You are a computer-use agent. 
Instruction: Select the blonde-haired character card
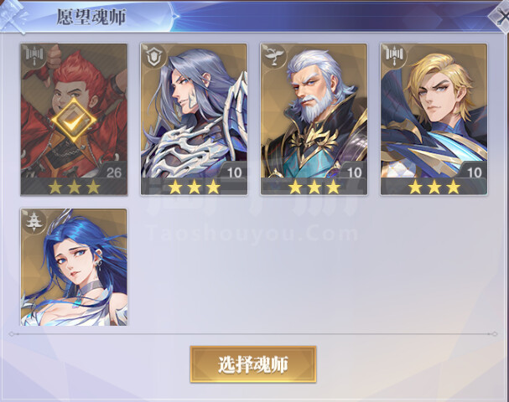coord(434,120)
